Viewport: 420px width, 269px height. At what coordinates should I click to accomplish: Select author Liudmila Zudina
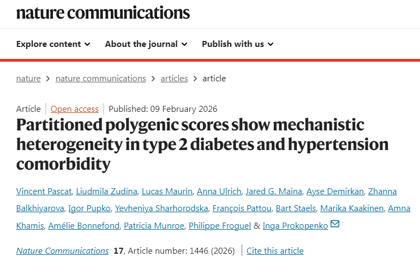pos(106,192)
